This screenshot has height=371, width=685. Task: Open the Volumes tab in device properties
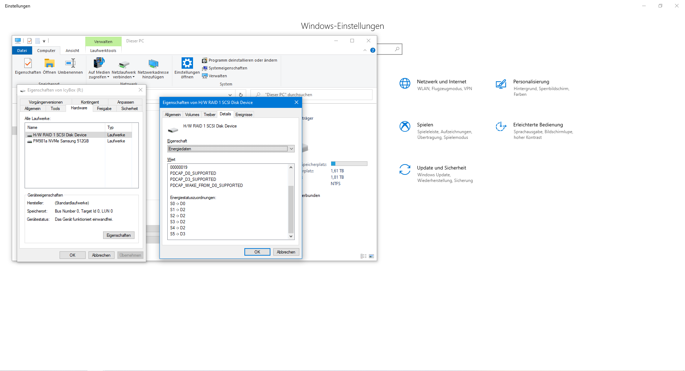[192, 115]
